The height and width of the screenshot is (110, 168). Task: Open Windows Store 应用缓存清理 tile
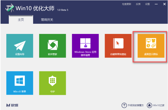[85, 46]
